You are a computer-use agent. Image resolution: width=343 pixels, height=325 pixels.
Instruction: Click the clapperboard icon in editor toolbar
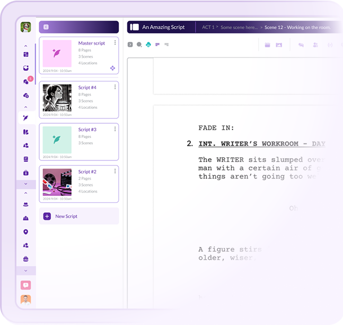[268, 45]
